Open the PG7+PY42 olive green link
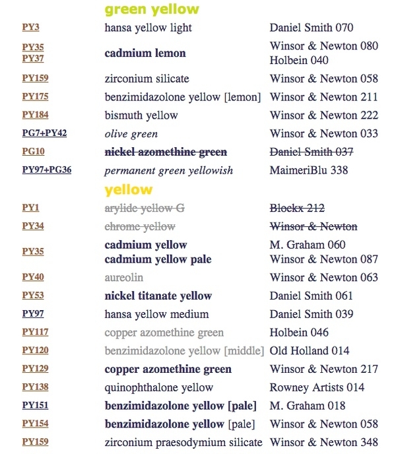 (44, 133)
